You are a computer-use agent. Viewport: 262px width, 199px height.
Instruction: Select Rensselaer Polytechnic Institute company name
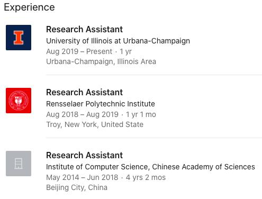101,104
